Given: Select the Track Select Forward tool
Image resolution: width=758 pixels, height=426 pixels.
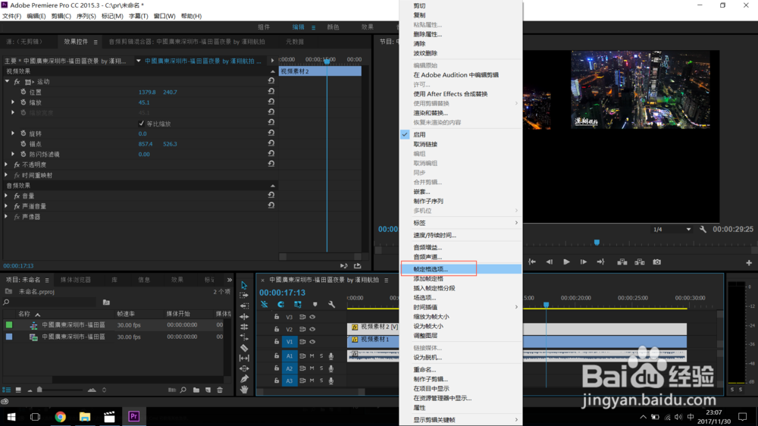Looking at the screenshot, I should tap(244, 296).
